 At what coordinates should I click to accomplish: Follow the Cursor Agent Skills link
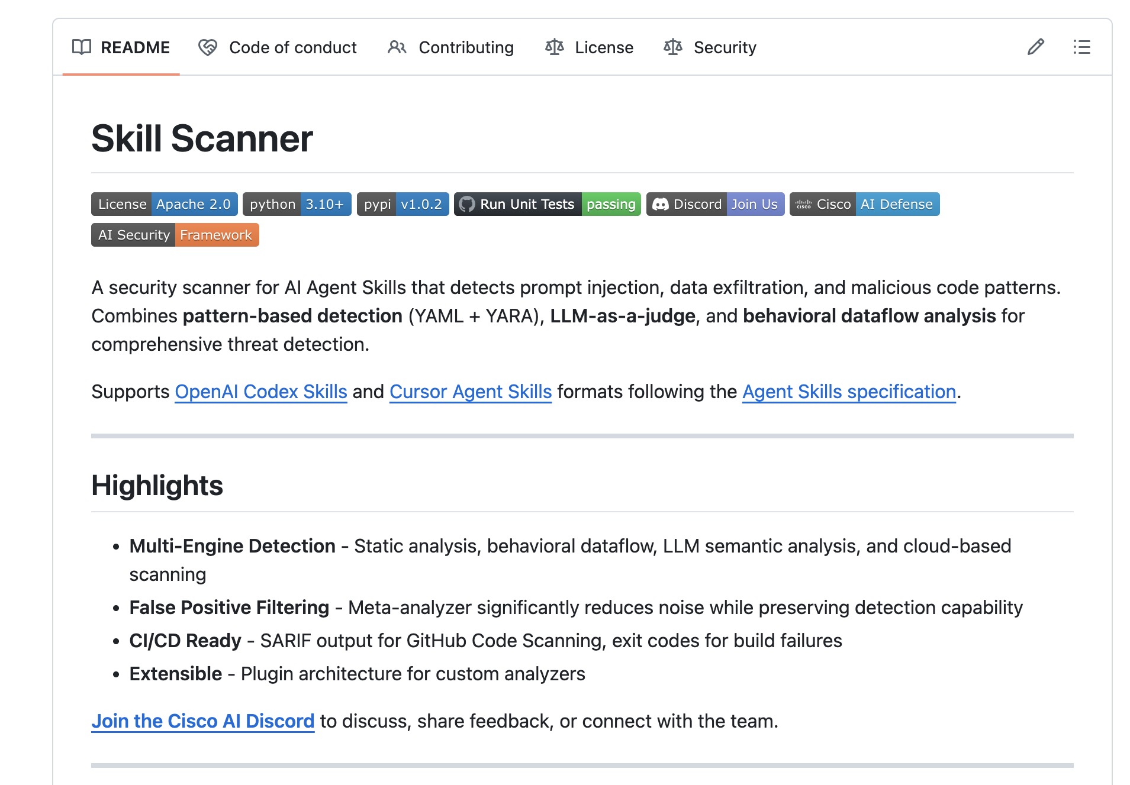click(470, 392)
